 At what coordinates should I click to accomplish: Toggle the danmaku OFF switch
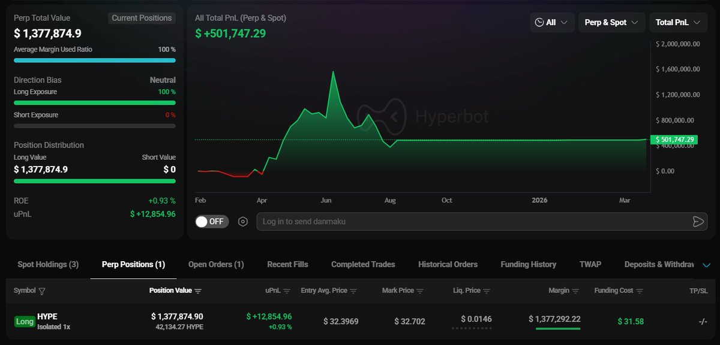tap(211, 222)
